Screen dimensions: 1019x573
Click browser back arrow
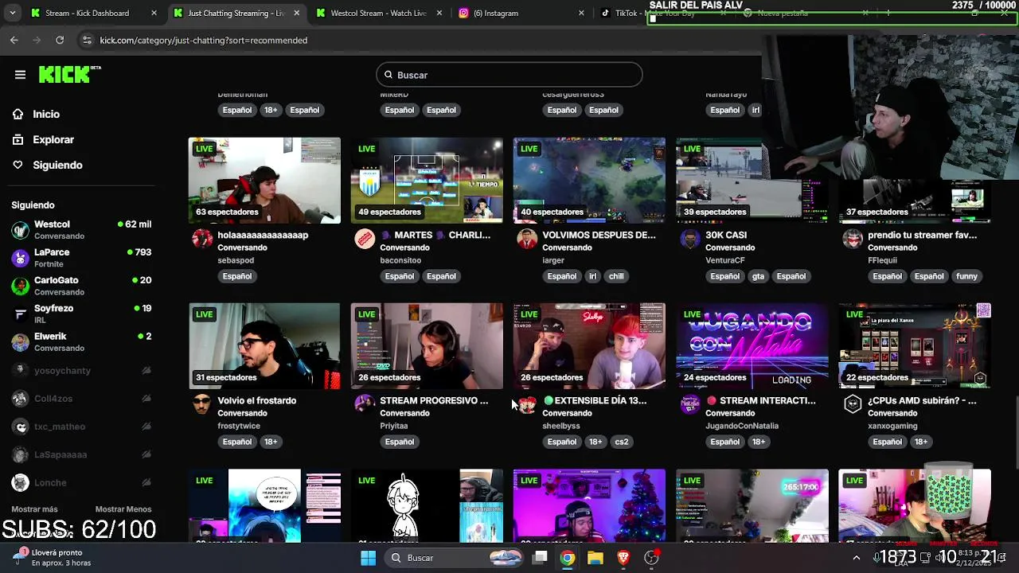point(14,40)
